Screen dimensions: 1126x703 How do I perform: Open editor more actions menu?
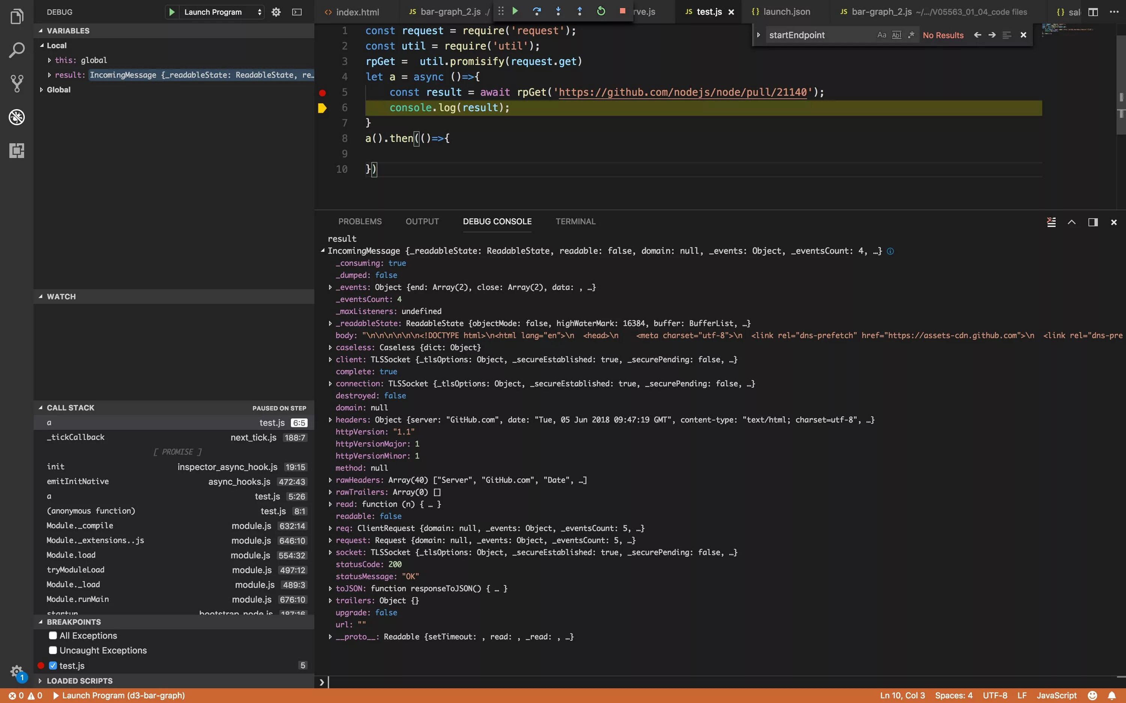click(x=1114, y=12)
